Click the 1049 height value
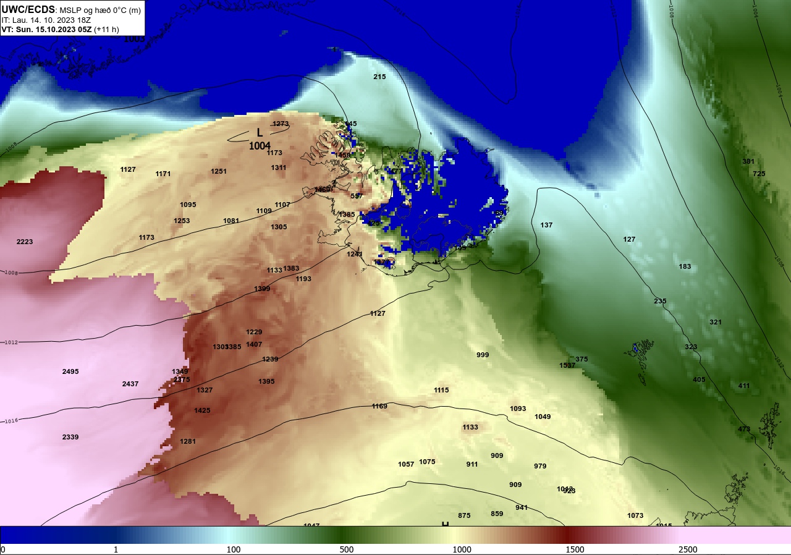 click(x=543, y=417)
